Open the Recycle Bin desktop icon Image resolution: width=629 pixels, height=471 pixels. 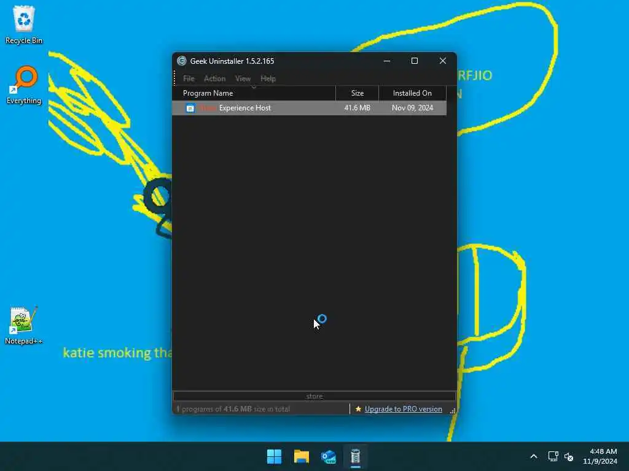(x=24, y=25)
